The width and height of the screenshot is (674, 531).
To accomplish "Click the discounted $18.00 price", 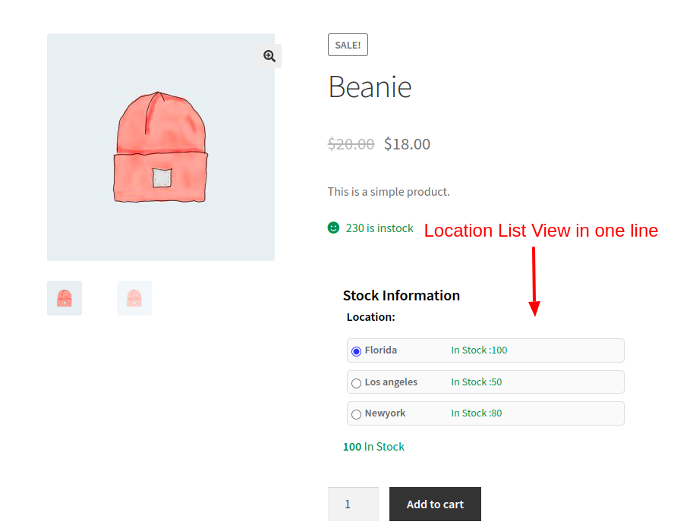I will coord(407,143).
